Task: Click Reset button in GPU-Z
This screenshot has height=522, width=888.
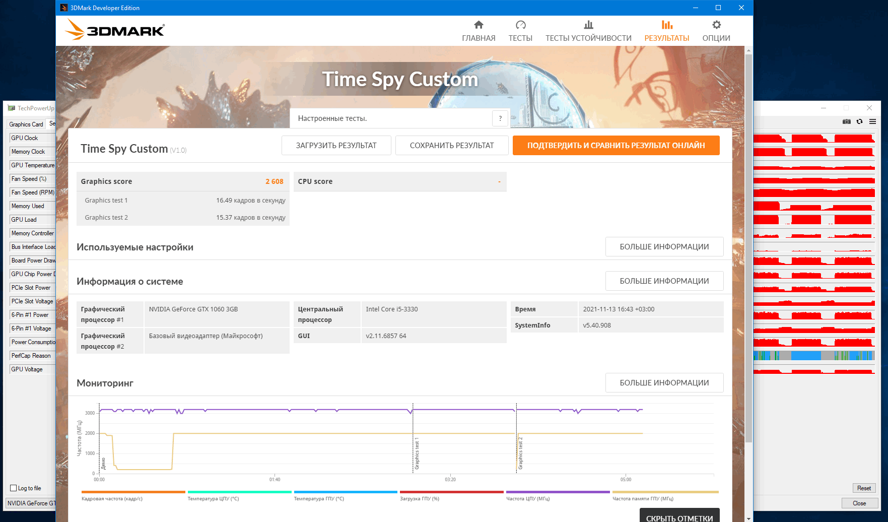Action: tap(864, 488)
